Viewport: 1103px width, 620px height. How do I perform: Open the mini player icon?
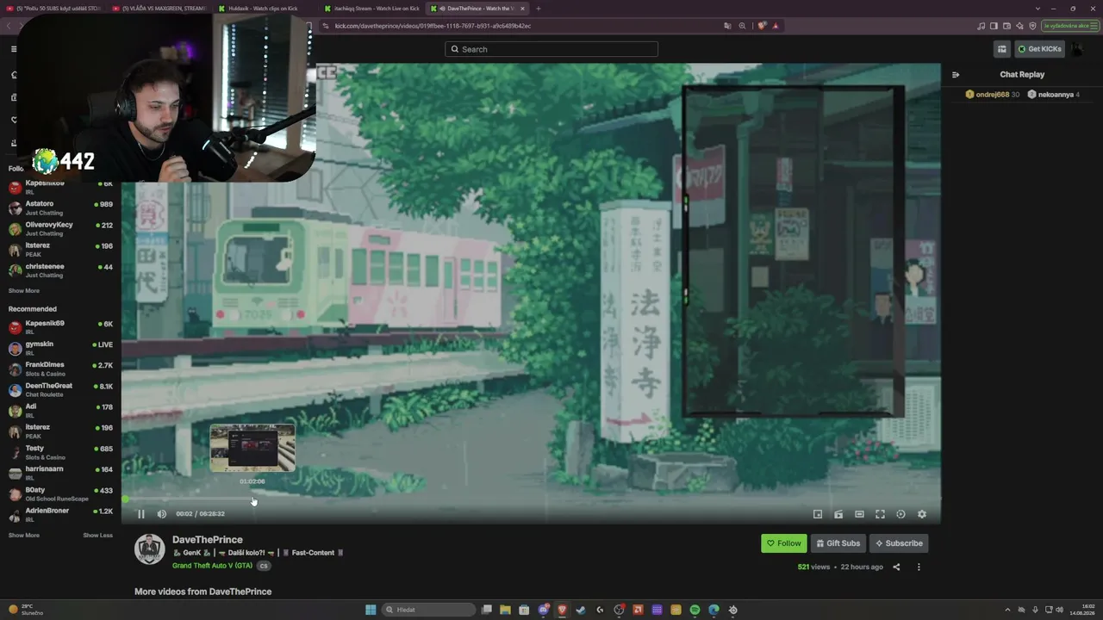(x=818, y=514)
